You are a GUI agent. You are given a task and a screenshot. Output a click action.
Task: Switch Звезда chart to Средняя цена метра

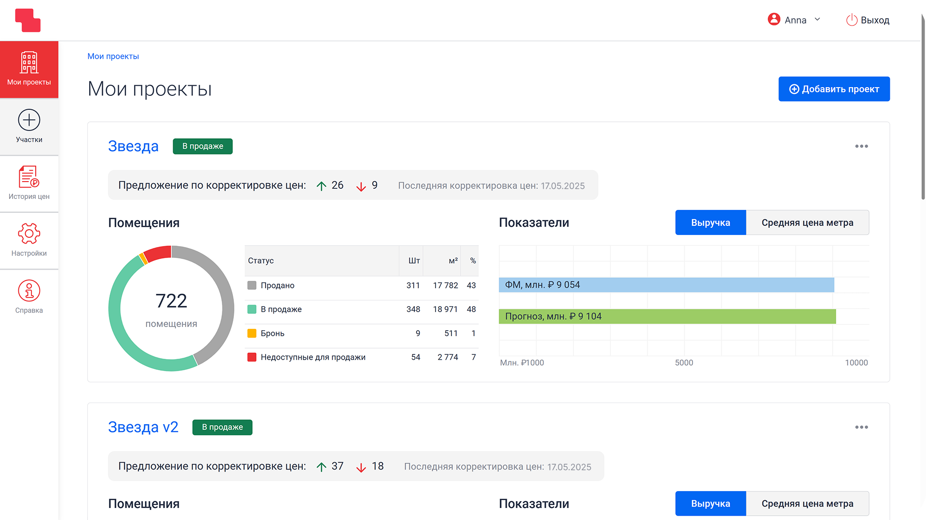pos(807,222)
